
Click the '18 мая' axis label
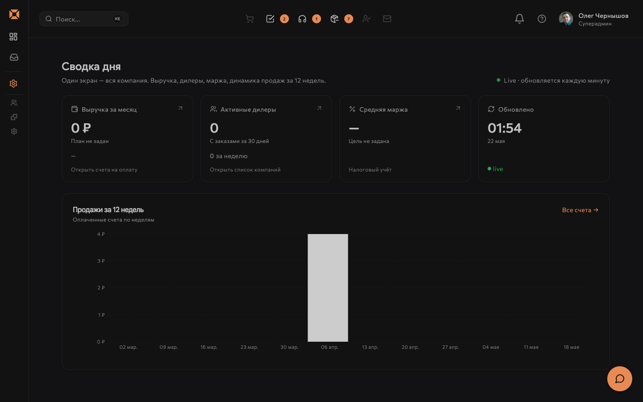click(571, 347)
